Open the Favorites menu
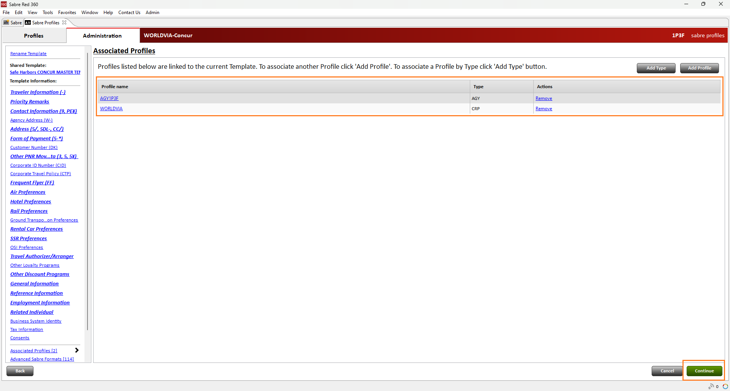730x391 pixels. tap(67, 13)
